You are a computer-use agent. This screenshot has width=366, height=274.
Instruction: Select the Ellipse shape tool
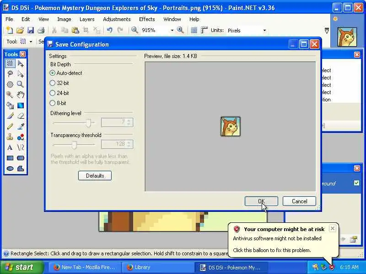pos(10,169)
